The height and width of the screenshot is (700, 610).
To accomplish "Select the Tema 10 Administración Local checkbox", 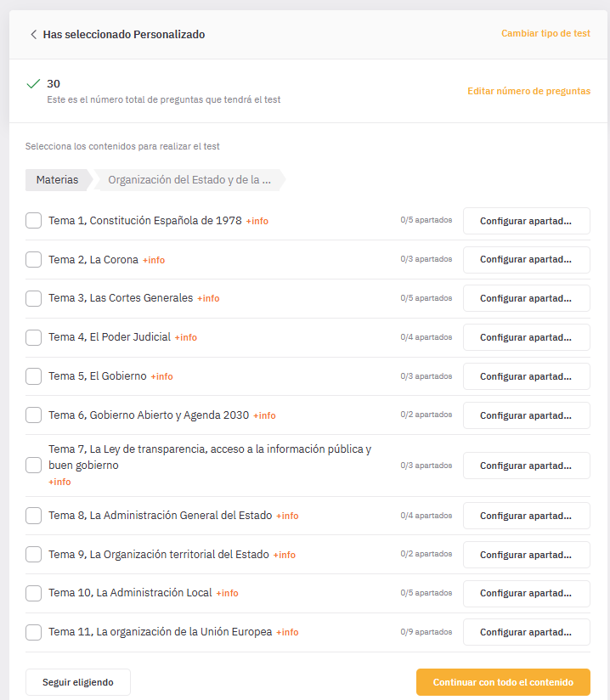I will [33, 593].
